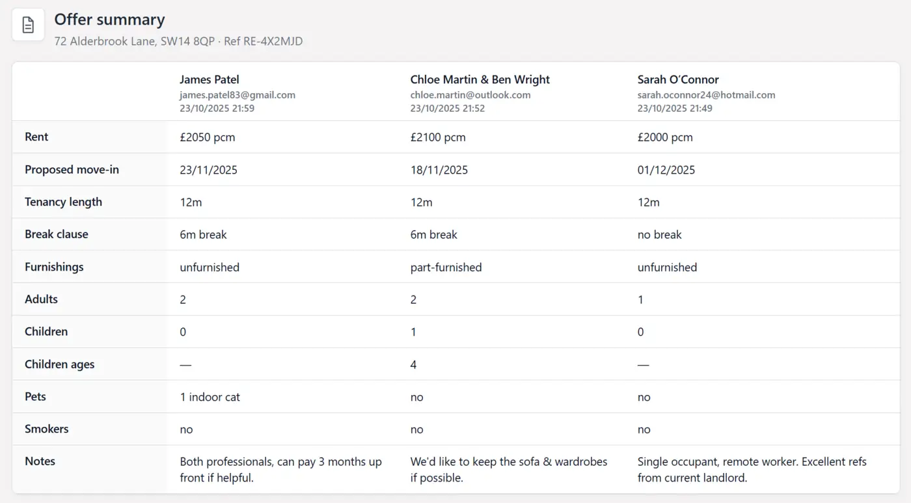911x503 pixels.
Task: Click the document icon beside Offer summary
Action: coord(27,24)
